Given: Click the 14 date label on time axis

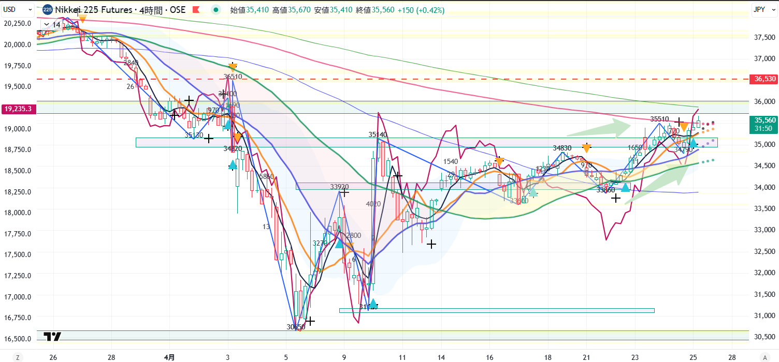Looking at the screenshot, I should (441, 357).
